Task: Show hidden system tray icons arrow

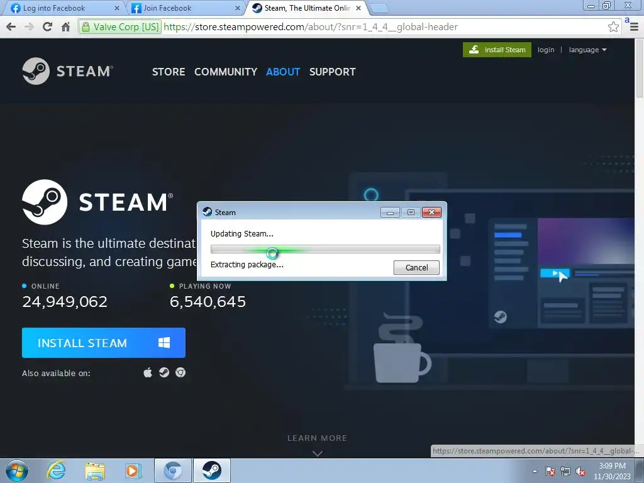Action: [535, 471]
